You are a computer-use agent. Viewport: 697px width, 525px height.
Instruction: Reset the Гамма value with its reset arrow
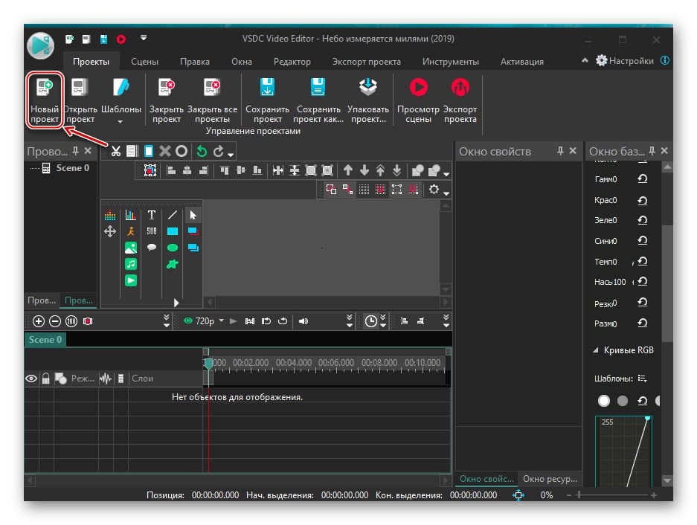click(643, 179)
